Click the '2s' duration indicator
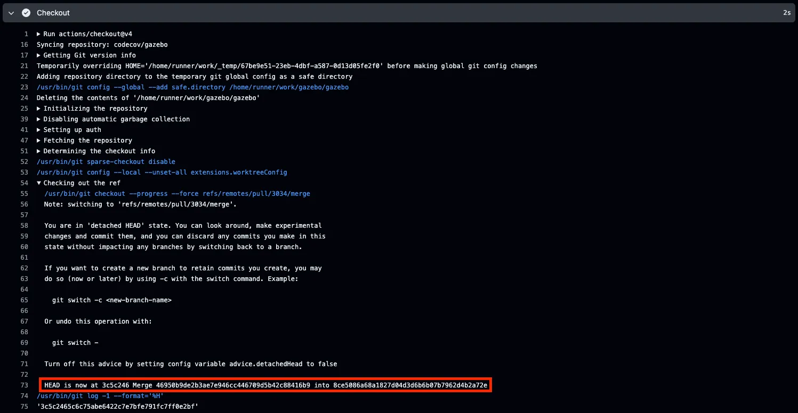This screenshot has width=798, height=413. tap(787, 12)
